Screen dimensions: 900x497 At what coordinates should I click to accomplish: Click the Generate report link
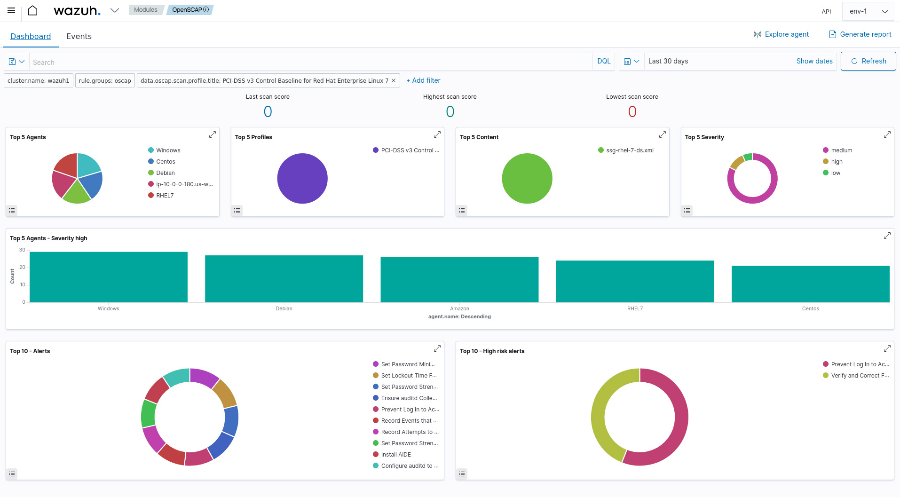(860, 34)
